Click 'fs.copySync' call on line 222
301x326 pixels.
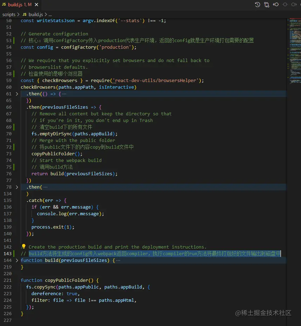pos(41,287)
